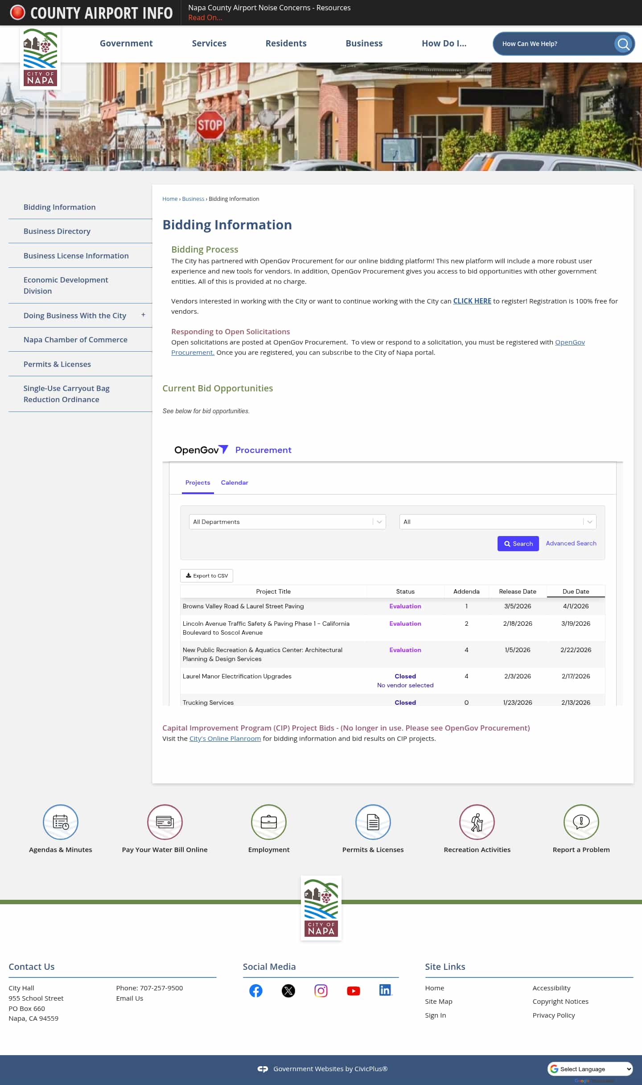Click Government Websites by CivicPlus link
The image size is (642, 1085).
click(330, 1069)
